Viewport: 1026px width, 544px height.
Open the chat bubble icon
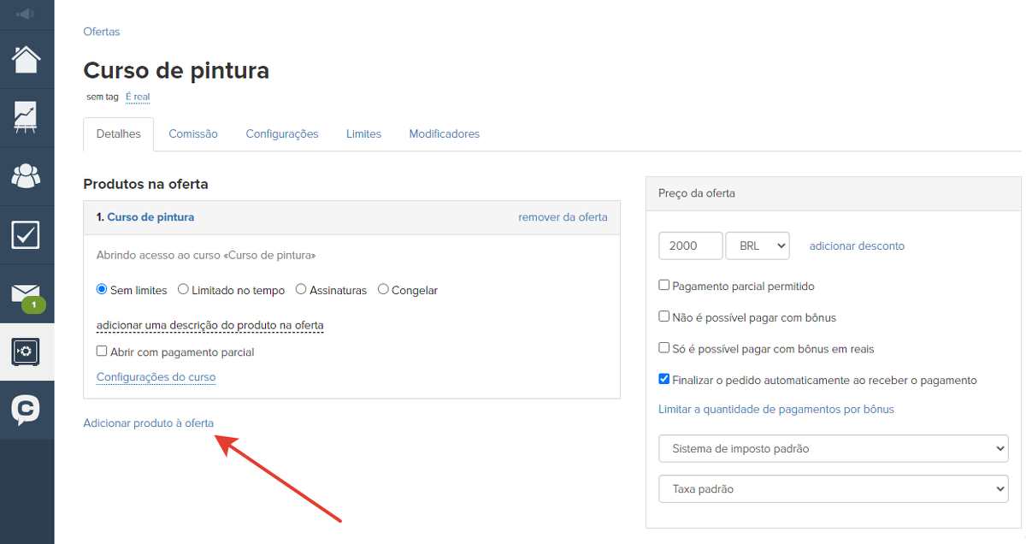coord(27,411)
